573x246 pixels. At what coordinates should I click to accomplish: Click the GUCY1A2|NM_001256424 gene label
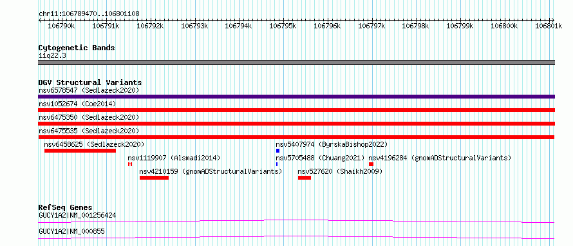click(x=77, y=215)
